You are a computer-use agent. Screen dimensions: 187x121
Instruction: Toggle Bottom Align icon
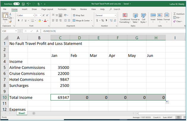(61, 15)
